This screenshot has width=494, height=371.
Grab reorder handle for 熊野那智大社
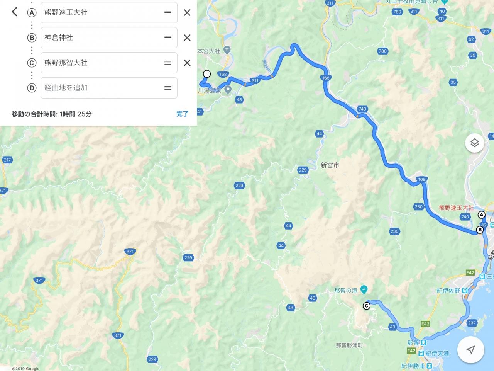click(168, 63)
